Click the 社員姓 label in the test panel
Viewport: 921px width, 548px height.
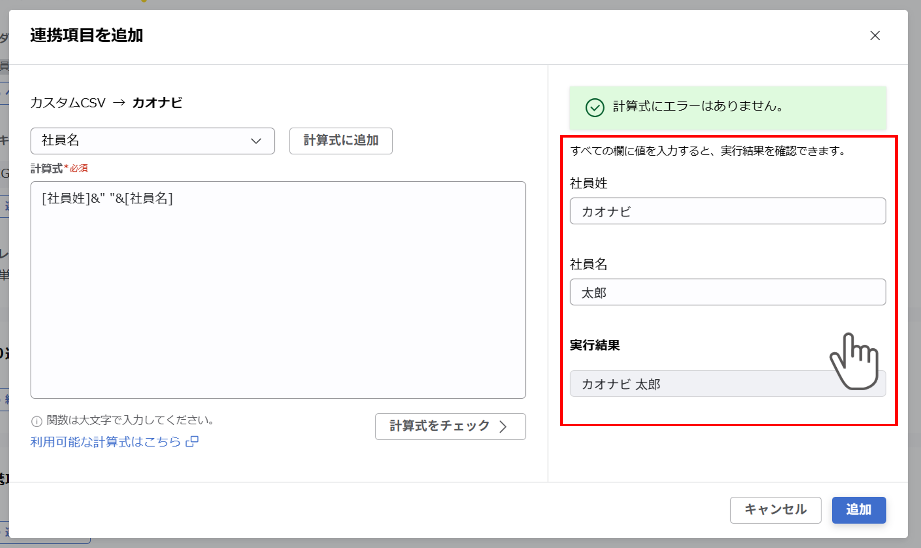point(589,183)
